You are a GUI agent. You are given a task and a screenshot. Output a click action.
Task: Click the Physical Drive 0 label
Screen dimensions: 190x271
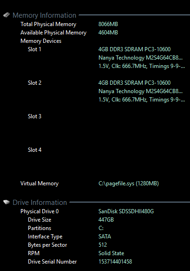click(x=39, y=211)
